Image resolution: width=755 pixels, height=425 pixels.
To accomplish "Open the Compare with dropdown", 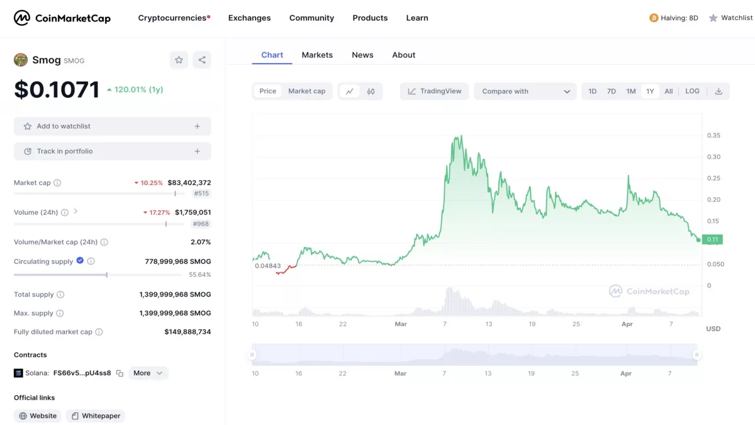I will (x=525, y=91).
